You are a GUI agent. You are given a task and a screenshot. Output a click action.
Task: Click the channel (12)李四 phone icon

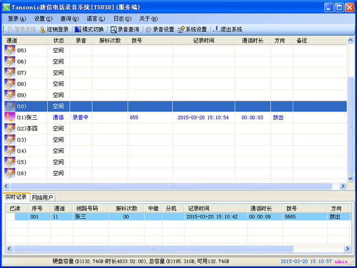click(10, 129)
